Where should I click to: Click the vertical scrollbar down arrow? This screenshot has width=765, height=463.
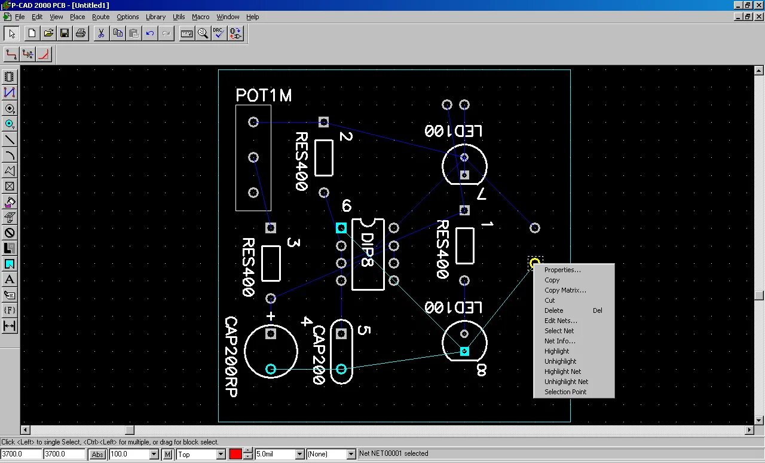[x=759, y=420]
